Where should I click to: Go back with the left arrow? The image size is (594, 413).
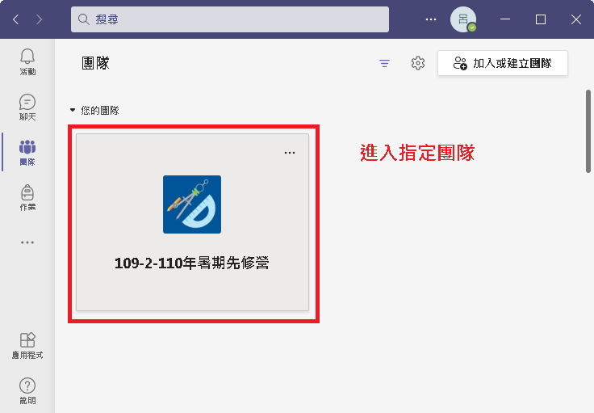click(16, 19)
